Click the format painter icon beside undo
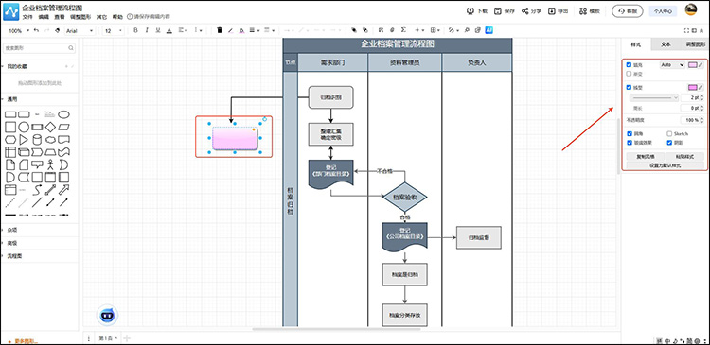This screenshot has width=710, height=345. [x=57, y=30]
